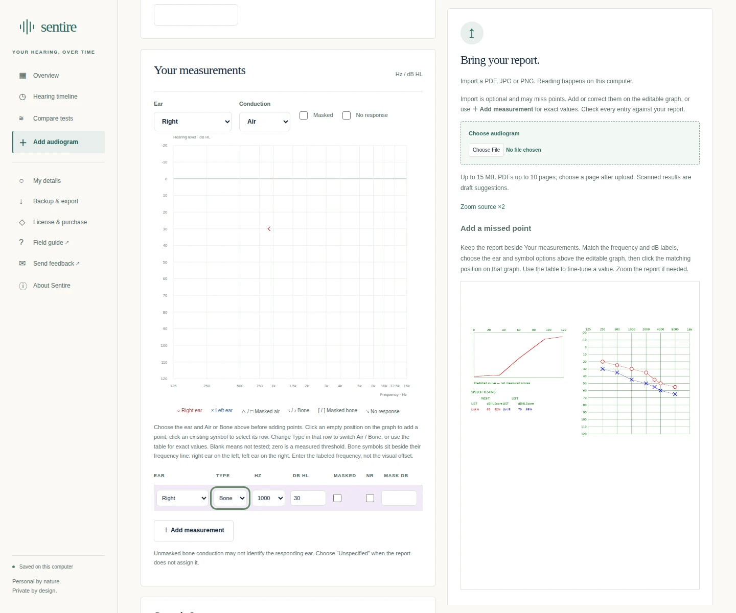Click the Add measurement button
The height and width of the screenshot is (613, 736).
click(194, 531)
